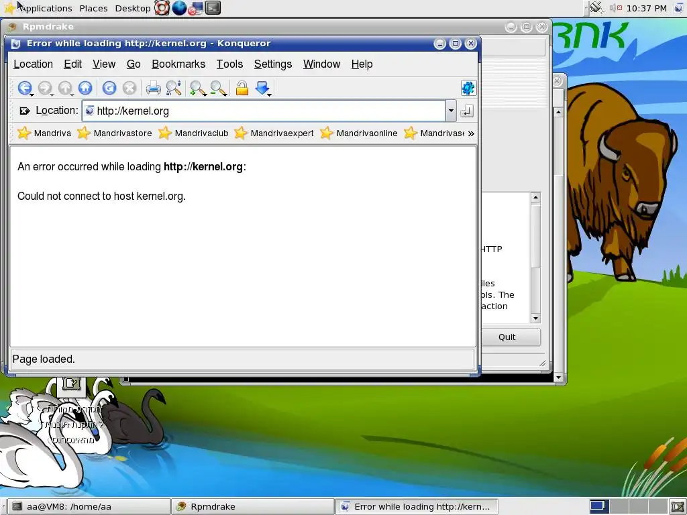Print the page with the printer icon
This screenshot has width=687, height=515.
coord(154,88)
